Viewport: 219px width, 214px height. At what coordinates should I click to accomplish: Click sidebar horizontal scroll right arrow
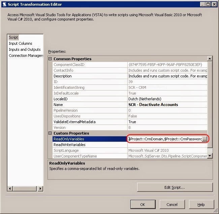(40, 189)
